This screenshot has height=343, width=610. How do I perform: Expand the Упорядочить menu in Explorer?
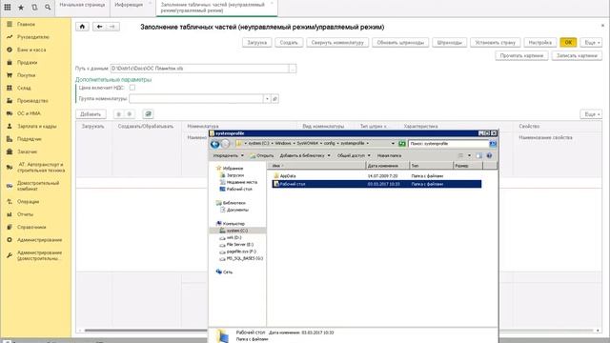click(228, 155)
